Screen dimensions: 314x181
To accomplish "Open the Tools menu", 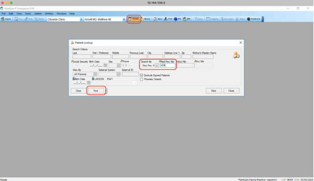I will pyautogui.click(x=28, y=14).
